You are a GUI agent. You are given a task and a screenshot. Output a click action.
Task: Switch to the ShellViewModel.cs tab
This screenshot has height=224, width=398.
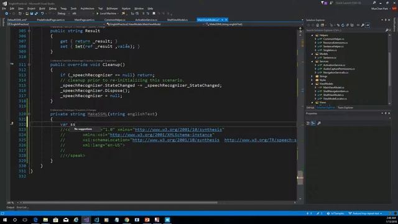[x=177, y=19]
